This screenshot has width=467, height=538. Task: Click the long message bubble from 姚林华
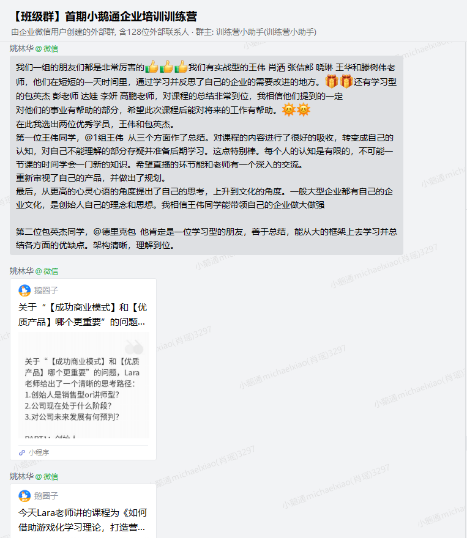[x=206, y=155]
